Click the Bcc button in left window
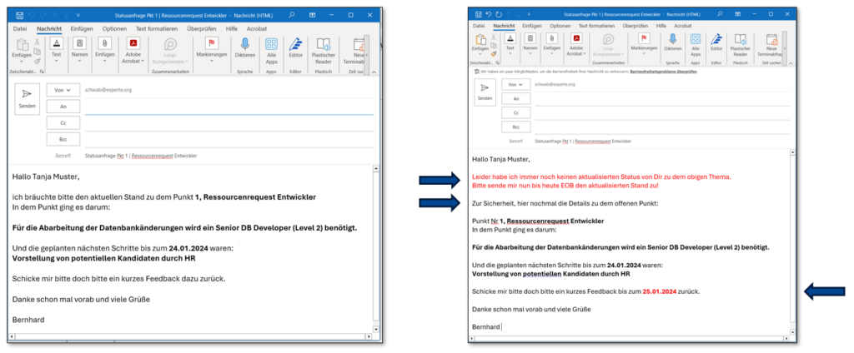 click(x=63, y=139)
